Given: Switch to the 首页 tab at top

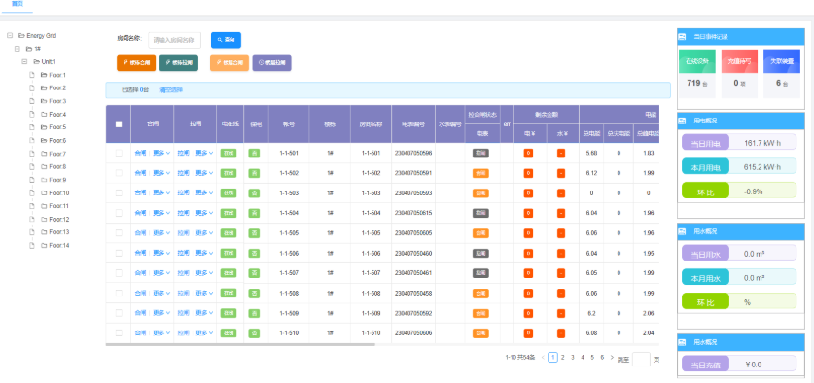Looking at the screenshot, I should (18, 4).
